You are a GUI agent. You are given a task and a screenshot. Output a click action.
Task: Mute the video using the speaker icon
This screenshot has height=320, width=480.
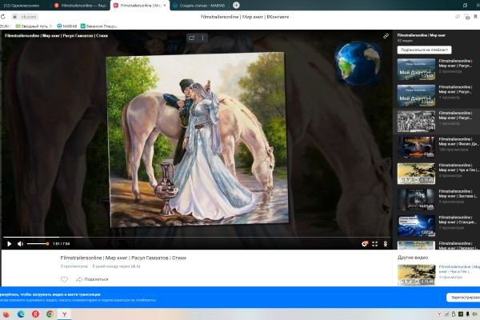(x=20, y=244)
